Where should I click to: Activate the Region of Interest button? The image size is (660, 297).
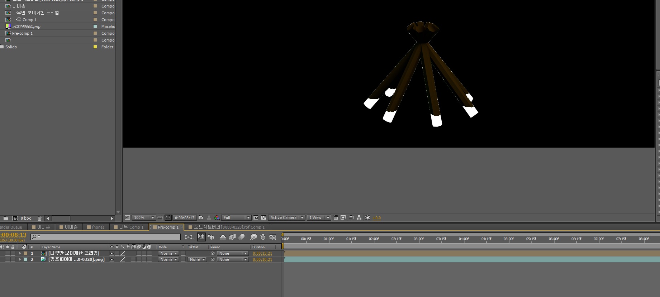(x=256, y=217)
